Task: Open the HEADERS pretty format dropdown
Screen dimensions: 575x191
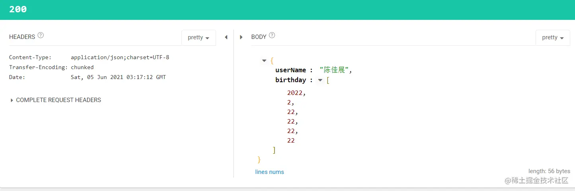Action: 199,38
